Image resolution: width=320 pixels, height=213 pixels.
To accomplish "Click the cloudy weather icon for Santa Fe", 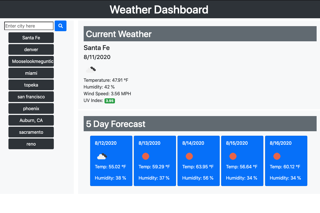I will [91, 69].
